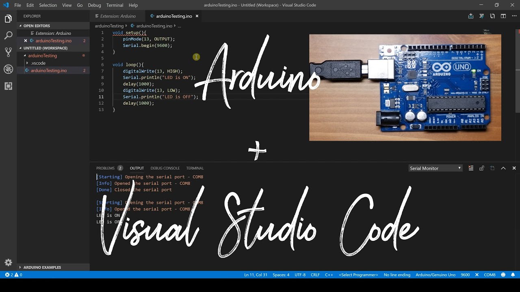
Task: Switch to the Output panel tab
Action: point(137,168)
